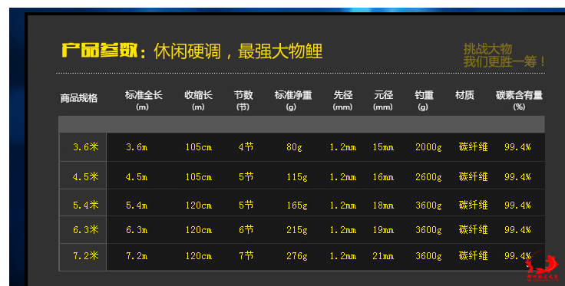Click the 16mm butt diameter cell

383,177
